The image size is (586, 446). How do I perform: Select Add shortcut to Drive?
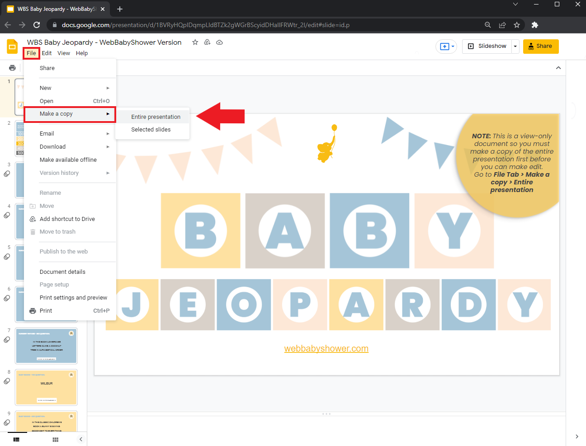point(70,219)
